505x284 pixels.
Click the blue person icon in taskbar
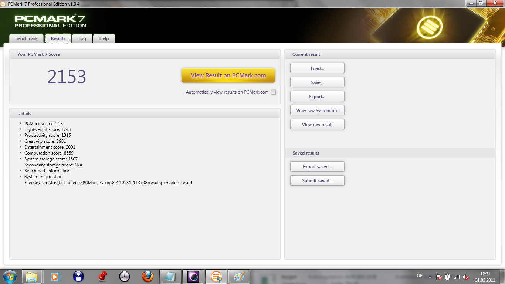(x=78, y=276)
